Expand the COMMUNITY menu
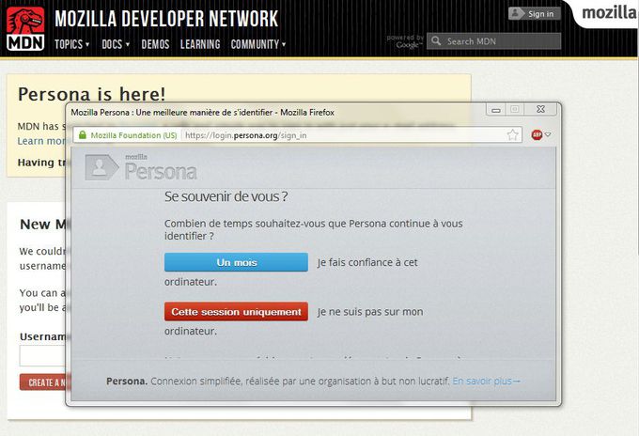Image resolution: width=639 pixels, height=436 pixels. pyautogui.click(x=258, y=44)
